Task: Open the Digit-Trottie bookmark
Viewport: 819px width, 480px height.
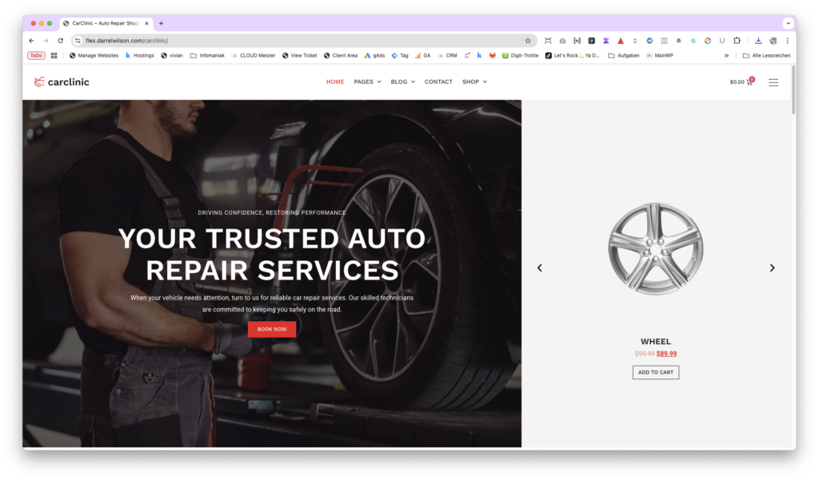Action: 520,55
